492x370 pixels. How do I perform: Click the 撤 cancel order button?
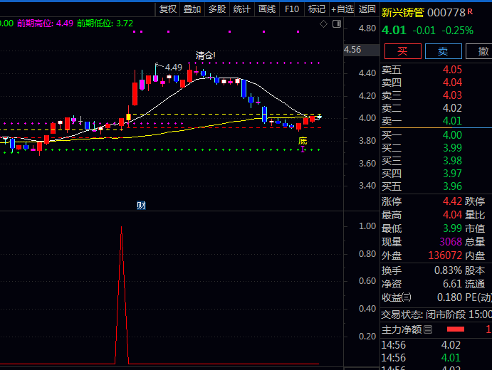pyautogui.click(x=480, y=51)
